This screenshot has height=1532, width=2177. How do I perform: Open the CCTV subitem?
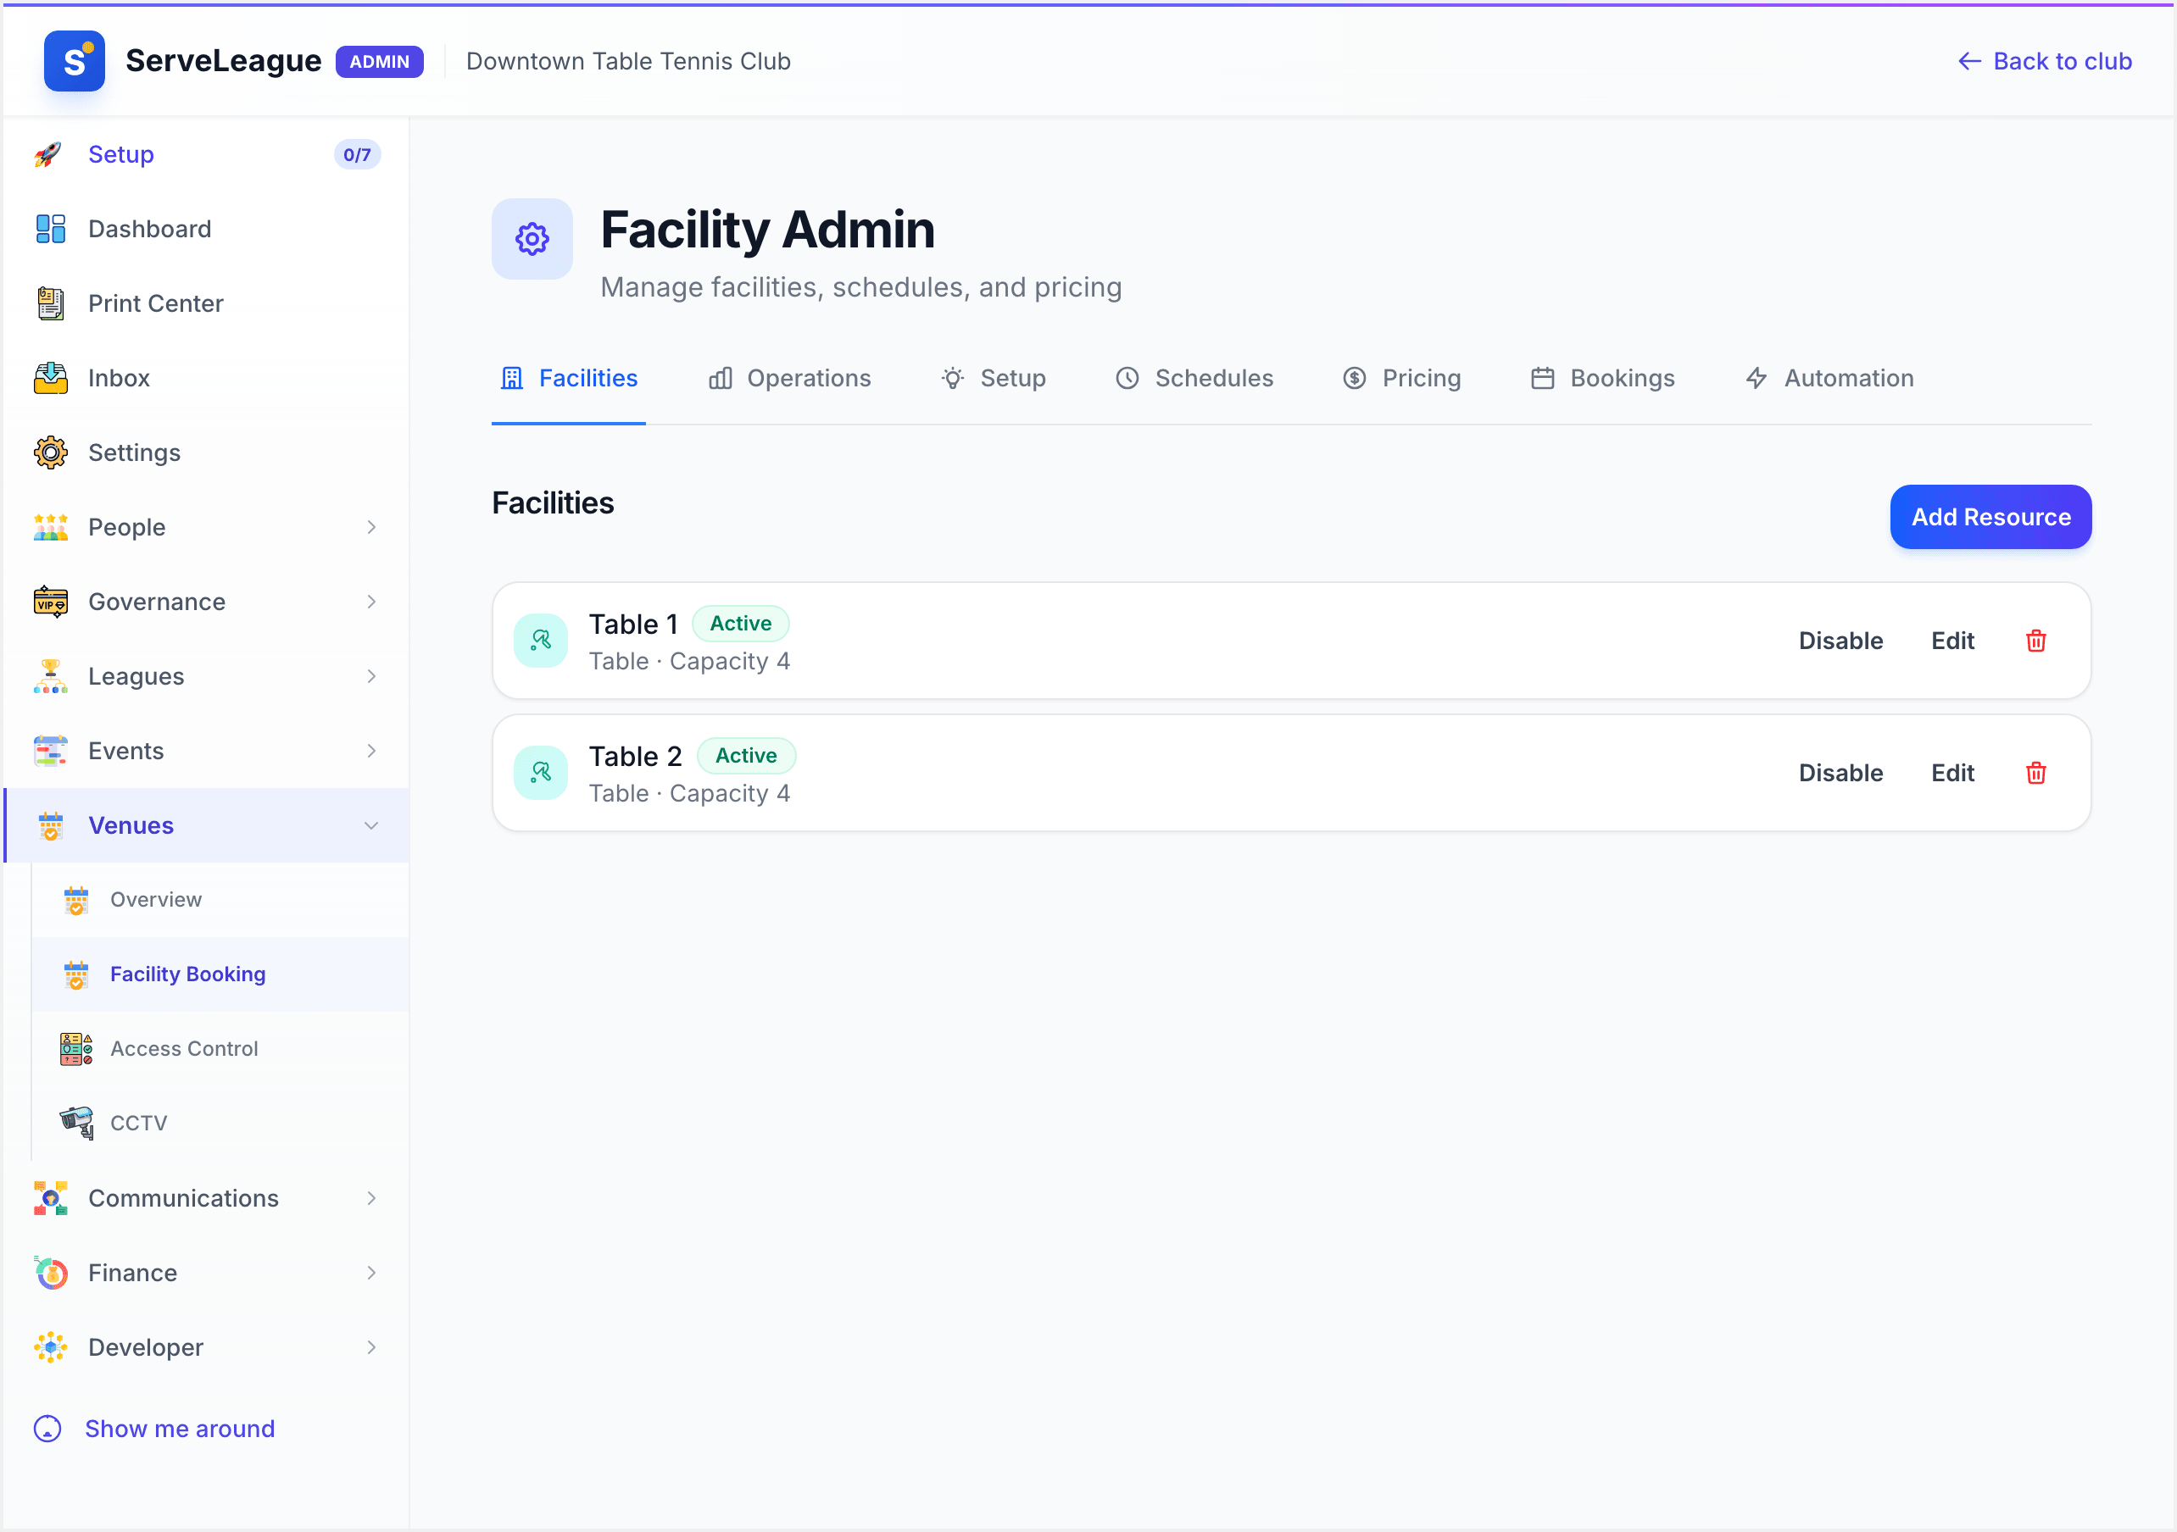click(220, 1124)
